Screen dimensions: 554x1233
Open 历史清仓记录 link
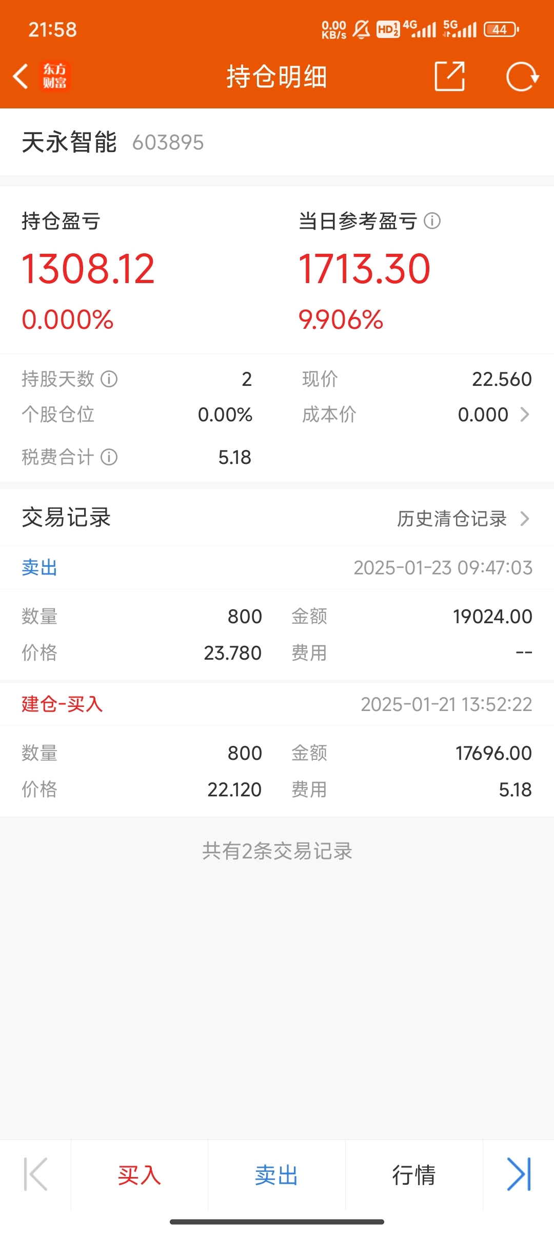[451, 518]
